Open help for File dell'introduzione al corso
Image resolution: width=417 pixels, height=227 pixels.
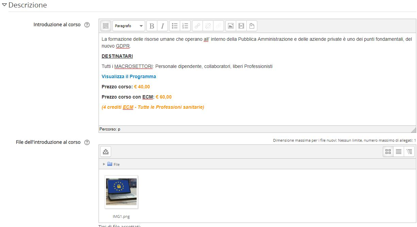[x=87, y=142]
